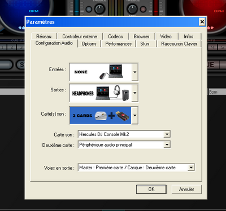Open the Raccourcis Clavier tab
Screen dimensions: 226x211
(x=179, y=44)
